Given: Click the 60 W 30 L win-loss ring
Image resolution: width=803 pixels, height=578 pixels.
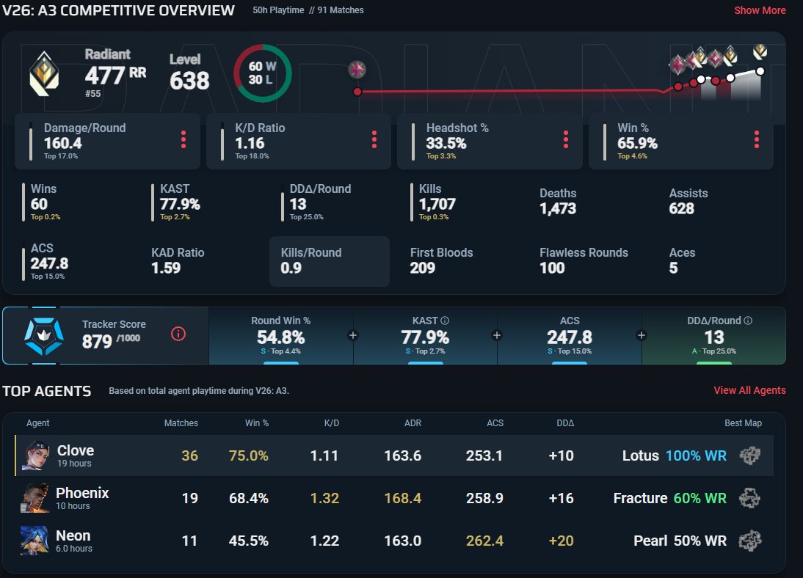Looking at the screenshot, I should coord(263,73).
